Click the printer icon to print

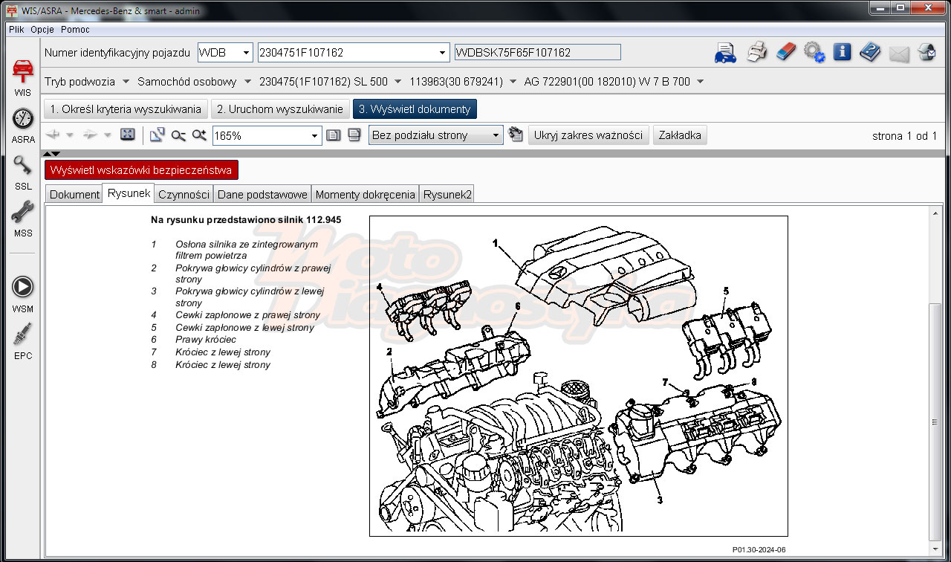756,52
